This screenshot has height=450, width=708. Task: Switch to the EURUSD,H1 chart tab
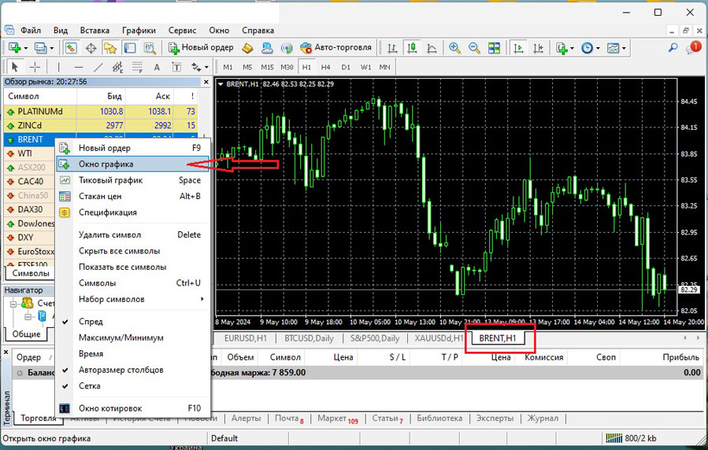(246, 338)
